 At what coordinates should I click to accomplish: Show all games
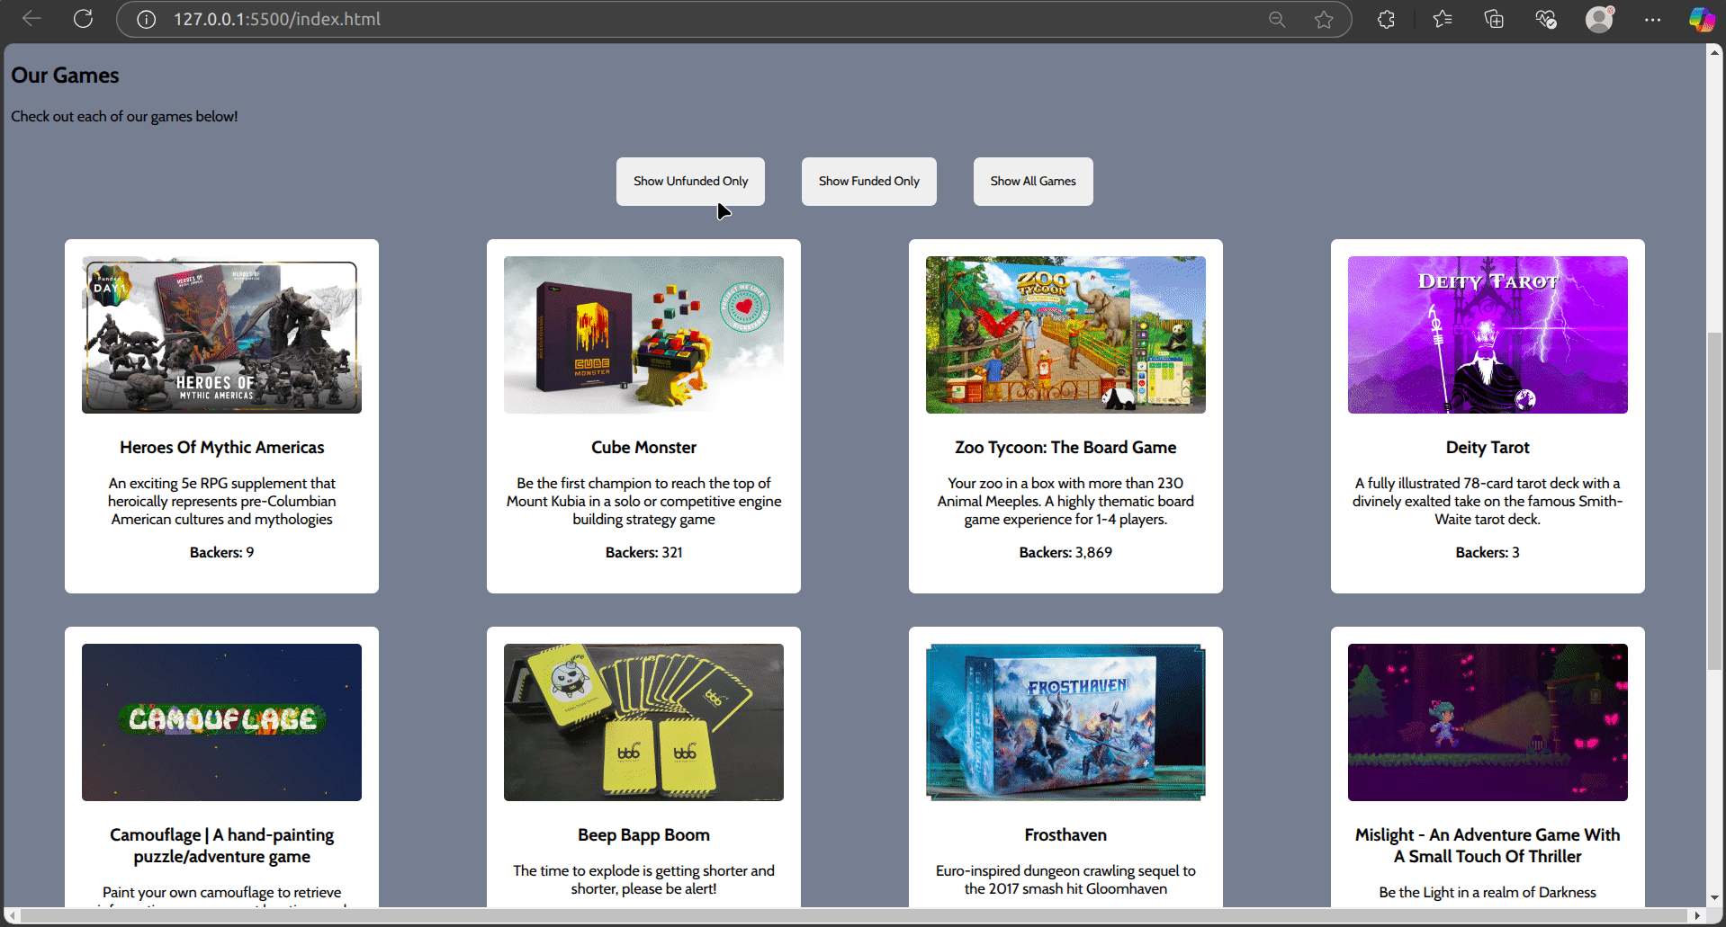point(1033,182)
